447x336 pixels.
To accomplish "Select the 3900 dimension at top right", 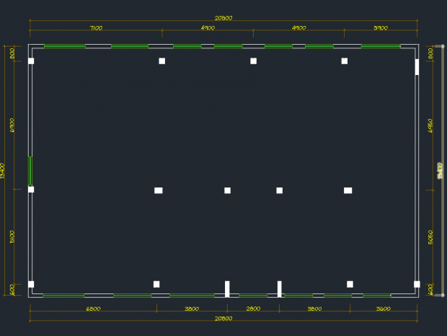I will 381,28.
